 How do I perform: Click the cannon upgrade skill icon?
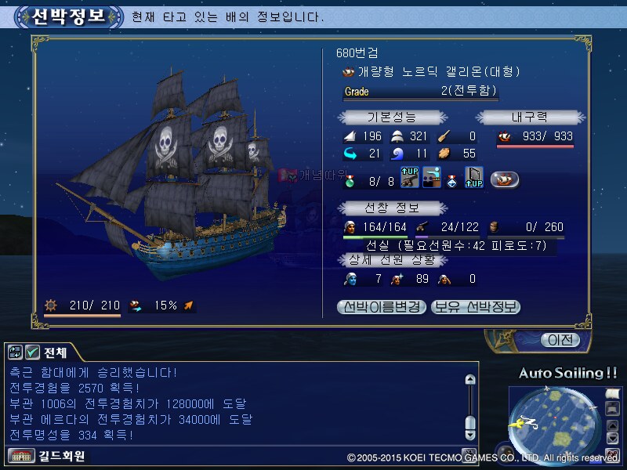[410, 178]
